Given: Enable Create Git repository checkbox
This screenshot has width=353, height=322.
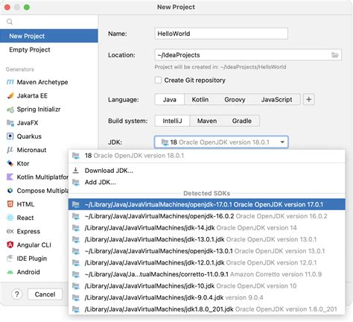Looking at the screenshot, I should [x=158, y=80].
